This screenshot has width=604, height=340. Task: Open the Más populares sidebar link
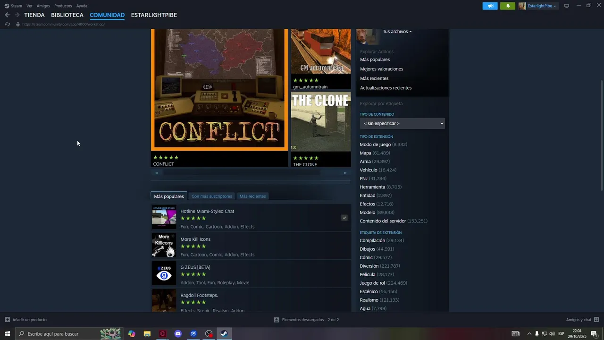(375, 59)
